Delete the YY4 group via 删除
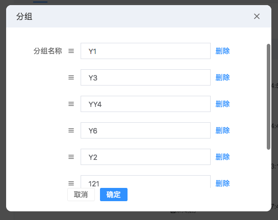The height and width of the screenshot is (220, 278). pos(222,104)
